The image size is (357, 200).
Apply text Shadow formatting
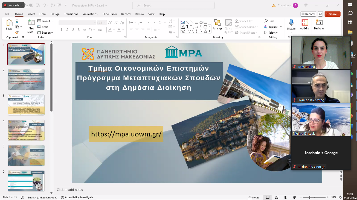79,30
